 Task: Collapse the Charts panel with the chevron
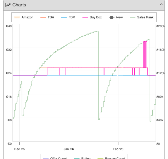[x=161, y=5]
